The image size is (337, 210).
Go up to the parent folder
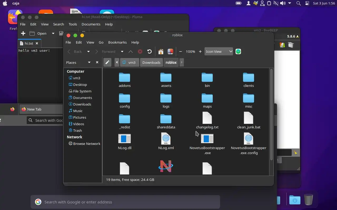coord(131,51)
